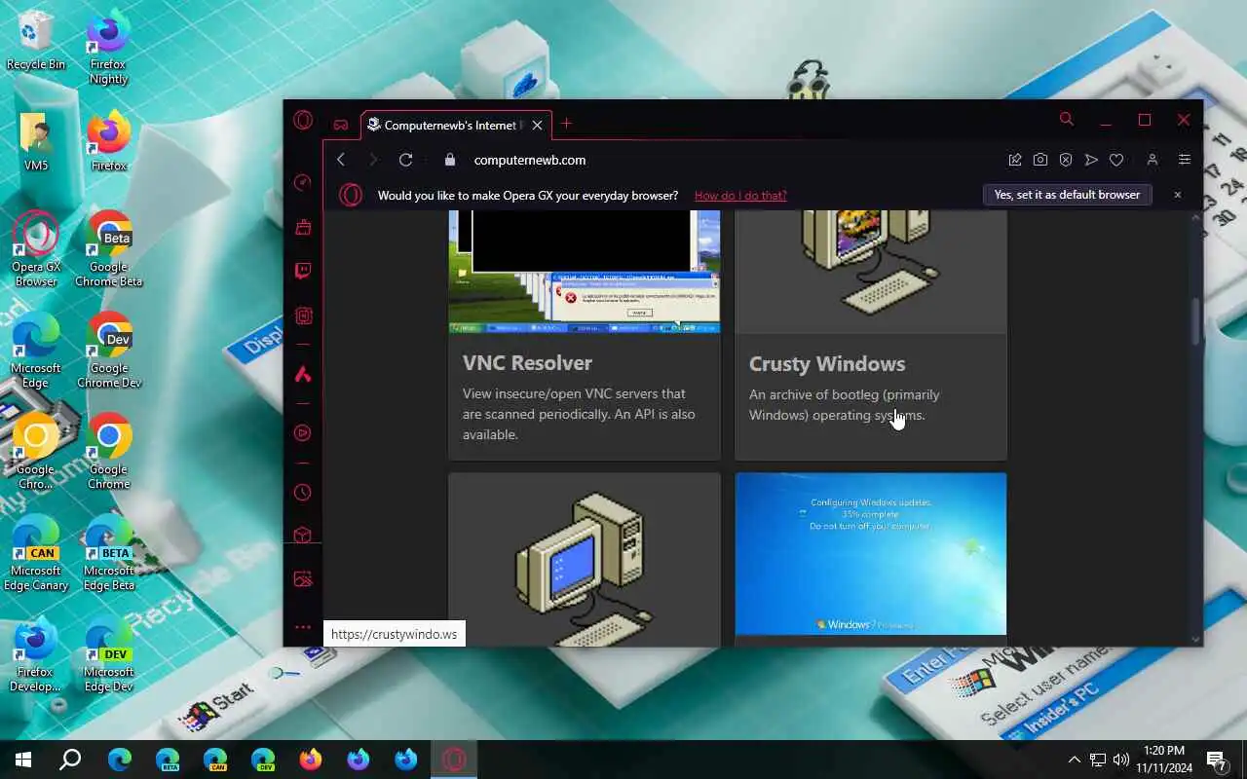The height and width of the screenshot is (779, 1247).
Task: Open the image gallery icon in sidebar
Action: [x=303, y=579]
